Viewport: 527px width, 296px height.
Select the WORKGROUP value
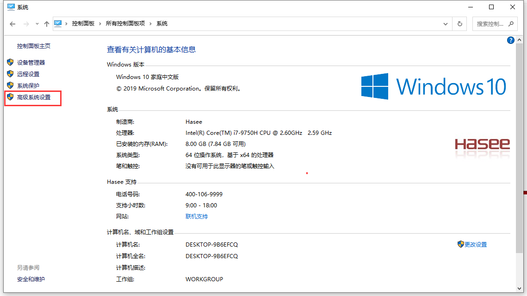205,279
